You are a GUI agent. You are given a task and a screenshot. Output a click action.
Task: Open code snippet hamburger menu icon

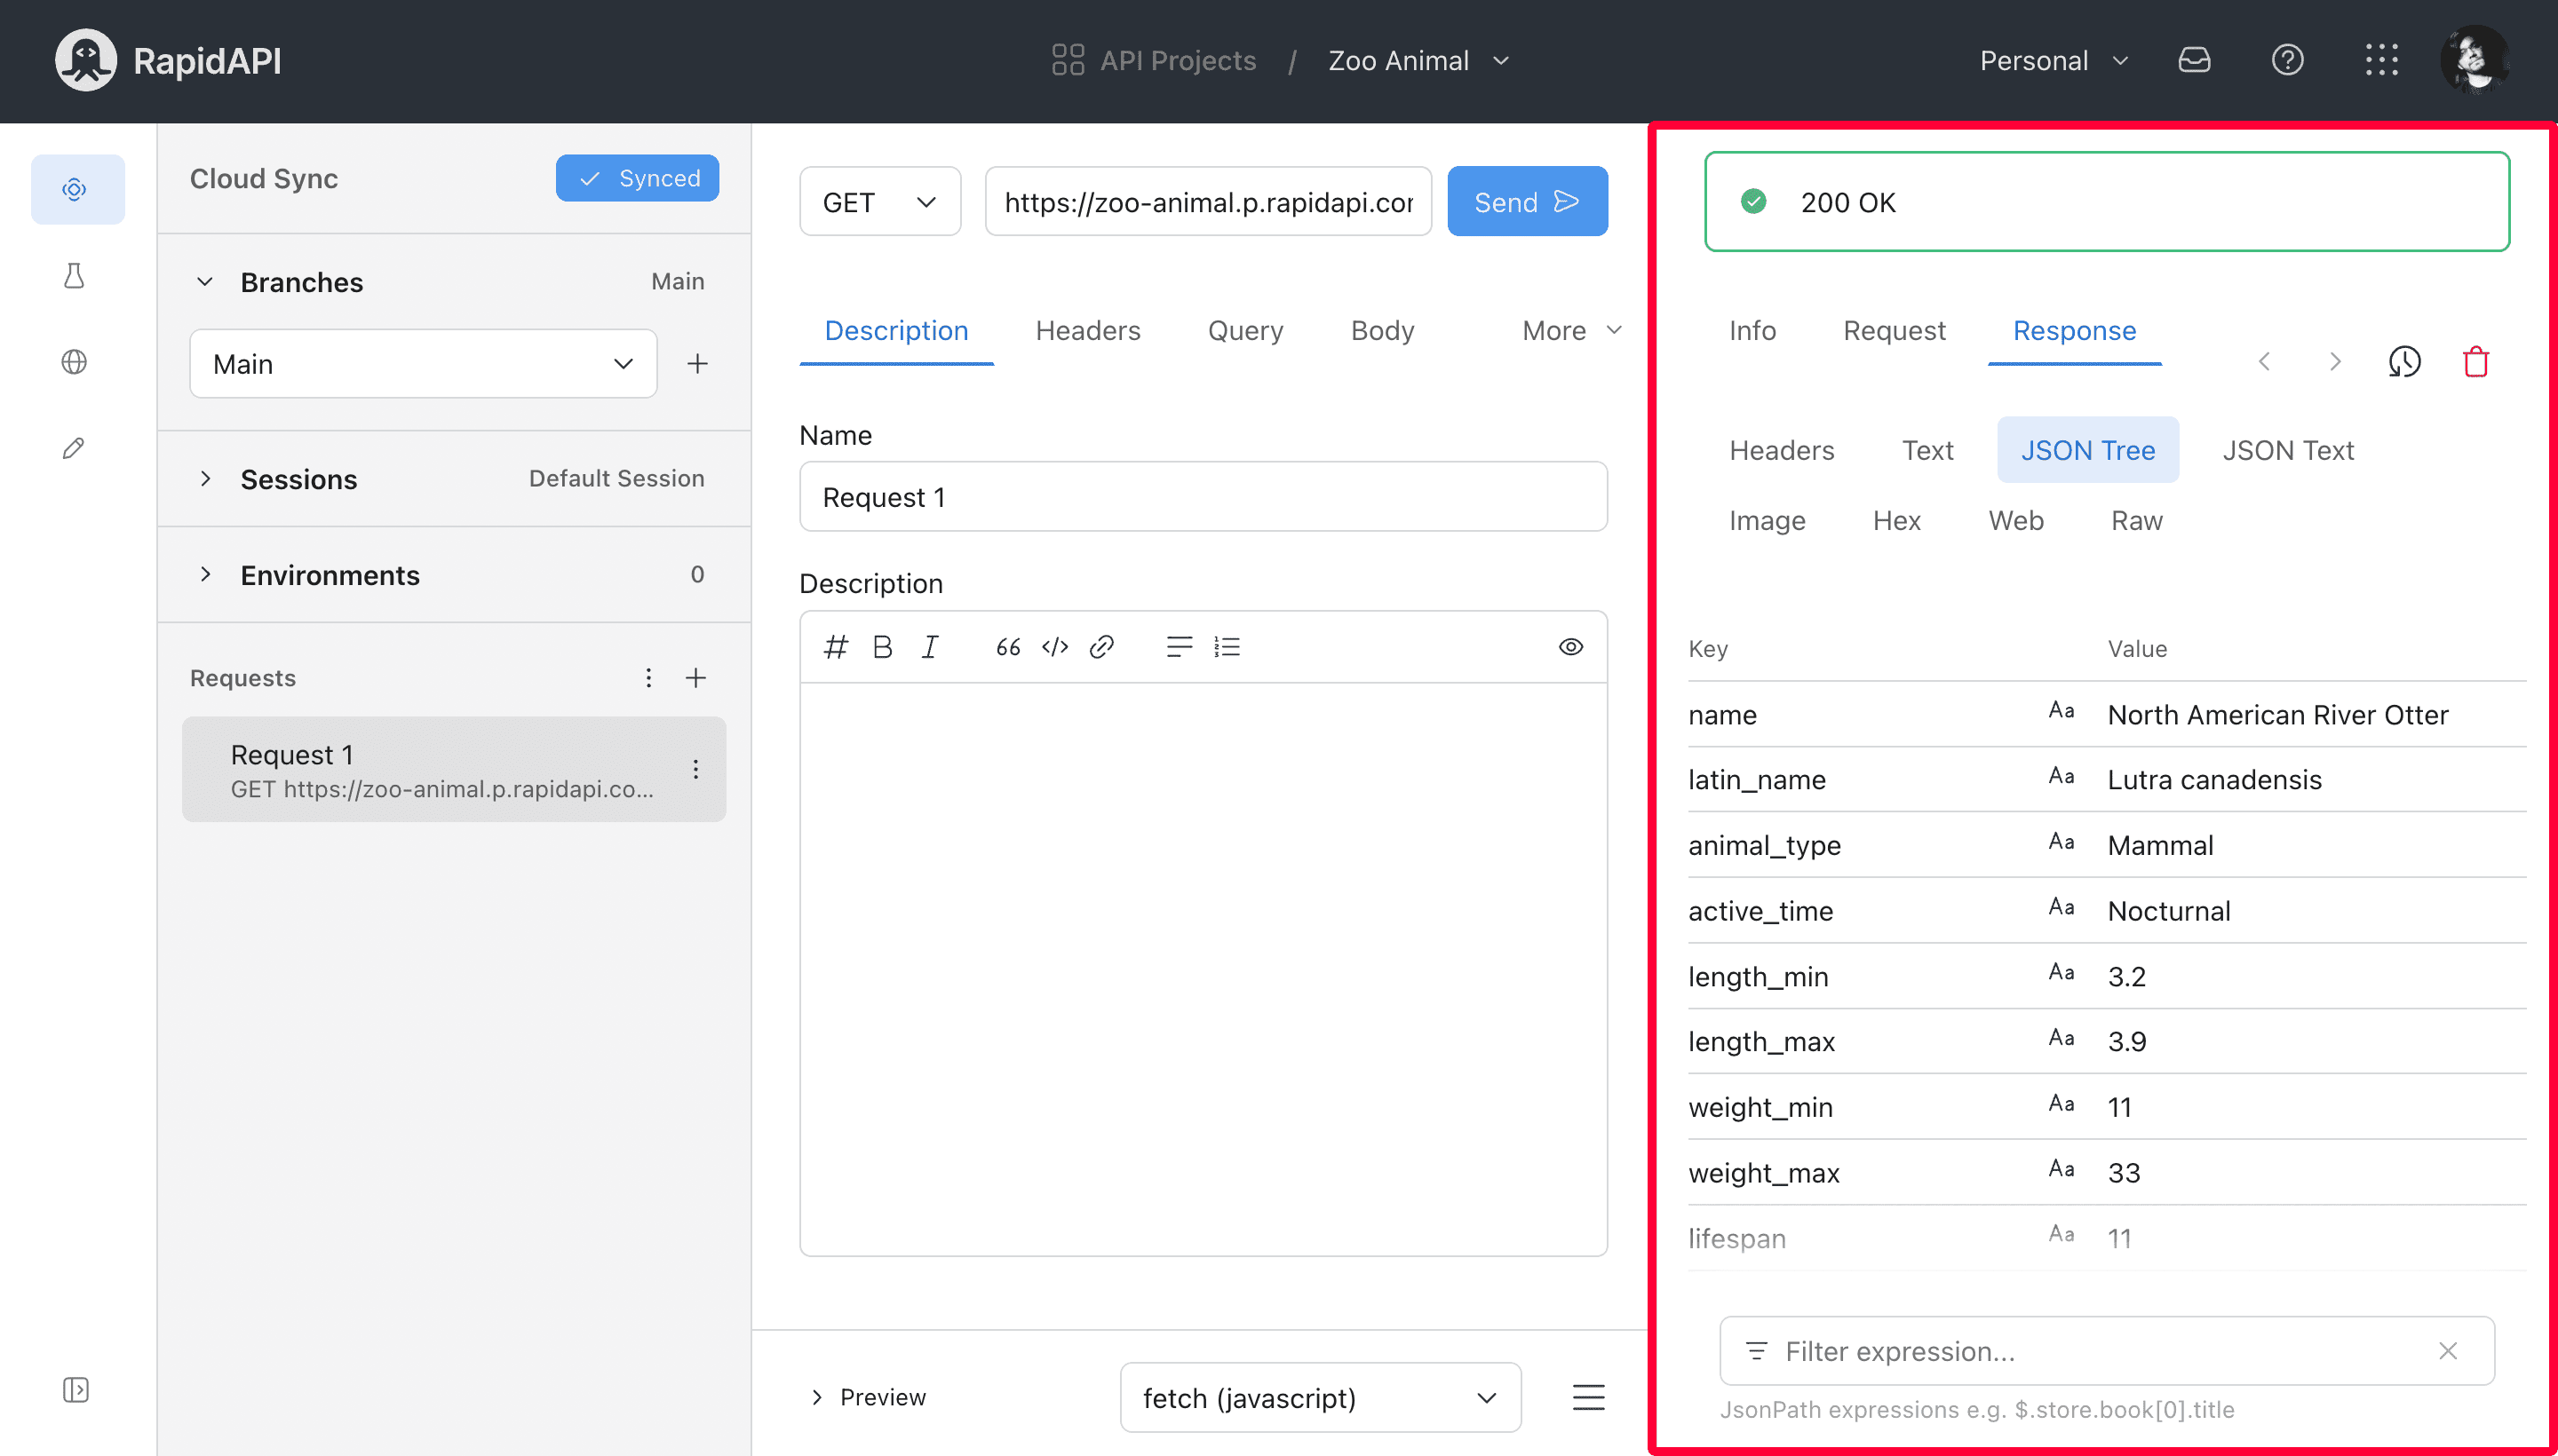pos(1589,1397)
